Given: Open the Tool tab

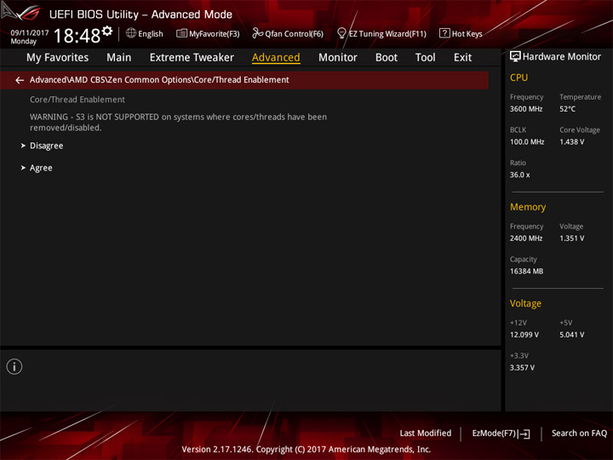Looking at the screenshot, I should (426, 58).
